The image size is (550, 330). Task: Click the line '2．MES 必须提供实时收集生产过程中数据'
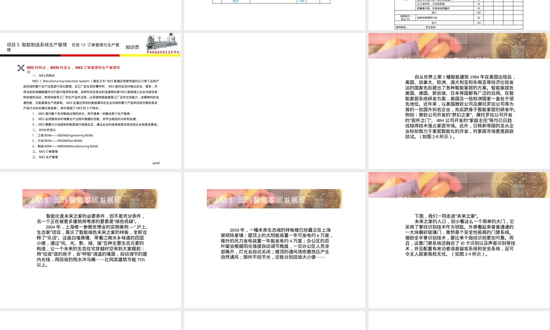point(85,119)
